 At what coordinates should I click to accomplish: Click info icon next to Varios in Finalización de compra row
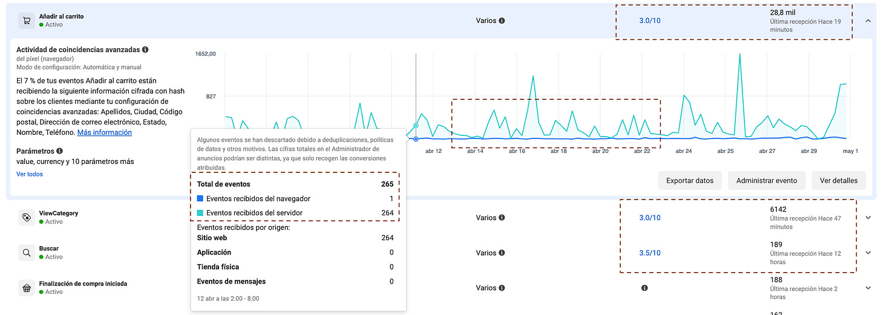pos(502,288)
